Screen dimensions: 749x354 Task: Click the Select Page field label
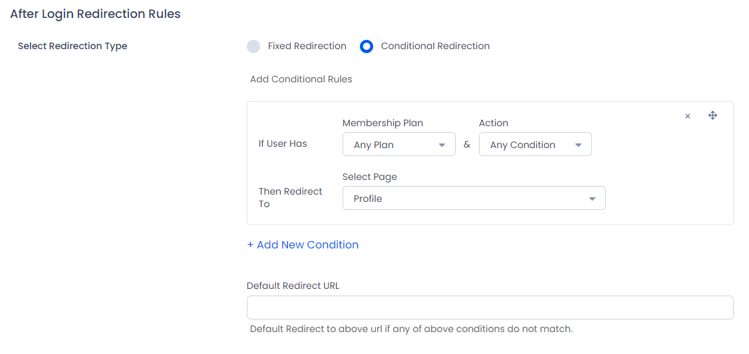pyautogui.click(x=370, y=177)
